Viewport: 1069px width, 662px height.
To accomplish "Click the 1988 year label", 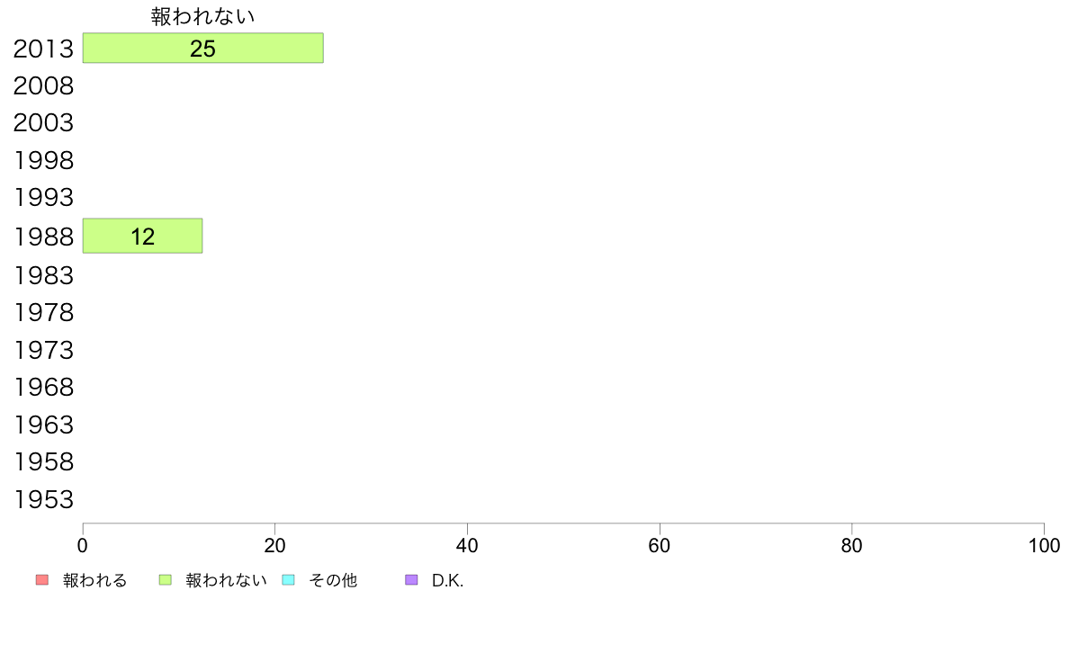I will coord(43,237).
